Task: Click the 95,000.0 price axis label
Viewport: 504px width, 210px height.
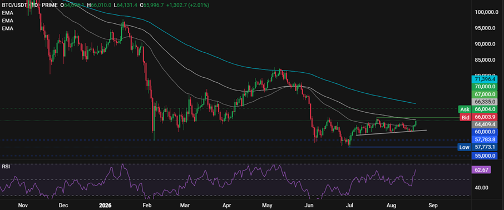Action: (x=485, y=28)
